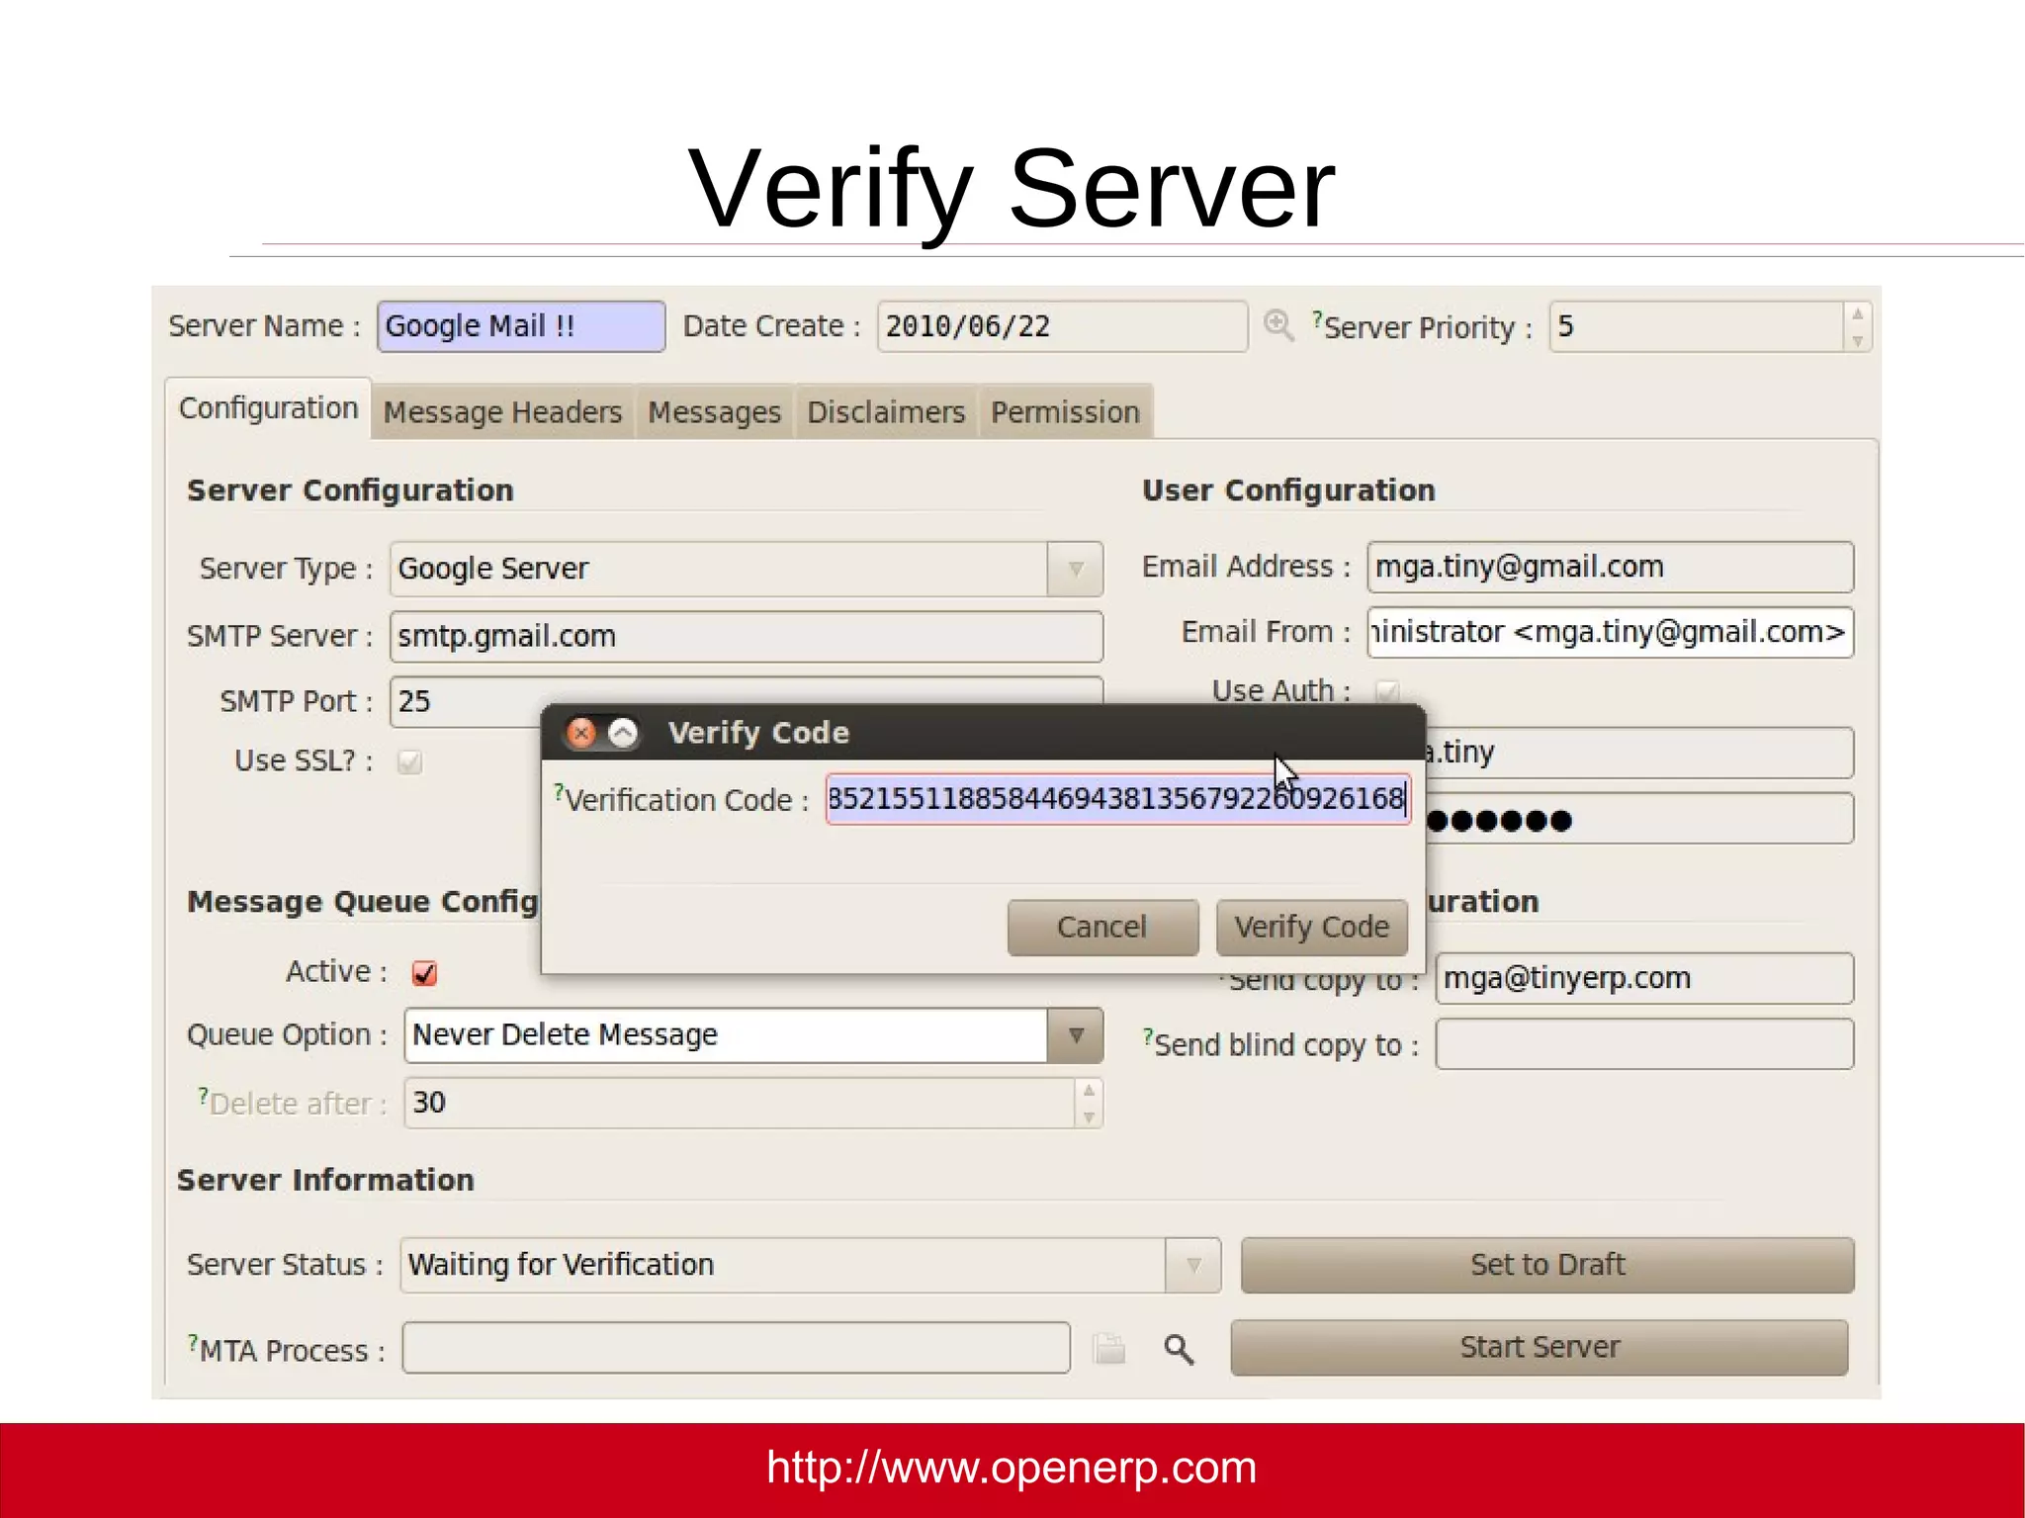The width and height of the screenshot is (2025, 1518).
Task: Click the openerp.com URL in footer
Action: [1012, 1468]
